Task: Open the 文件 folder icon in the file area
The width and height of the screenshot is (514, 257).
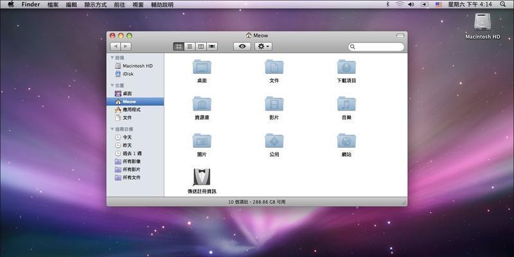Action: pos(274,67)
